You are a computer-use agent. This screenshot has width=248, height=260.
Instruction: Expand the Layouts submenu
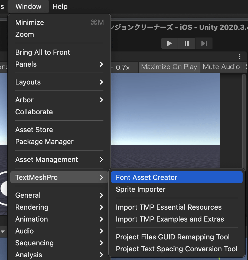coord(59,82)
